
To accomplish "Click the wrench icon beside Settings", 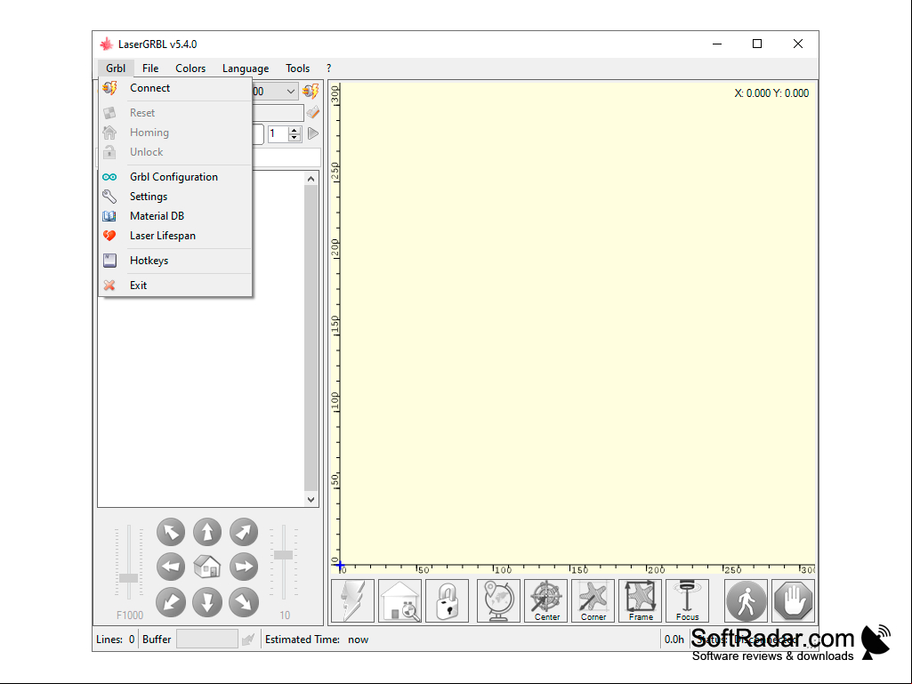I will pos(109,197).
